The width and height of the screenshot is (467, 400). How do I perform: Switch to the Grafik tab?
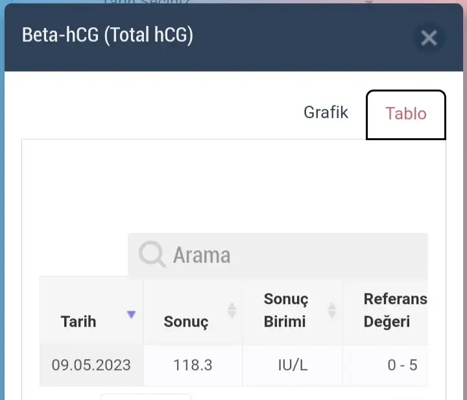click(x=326, y=112)
